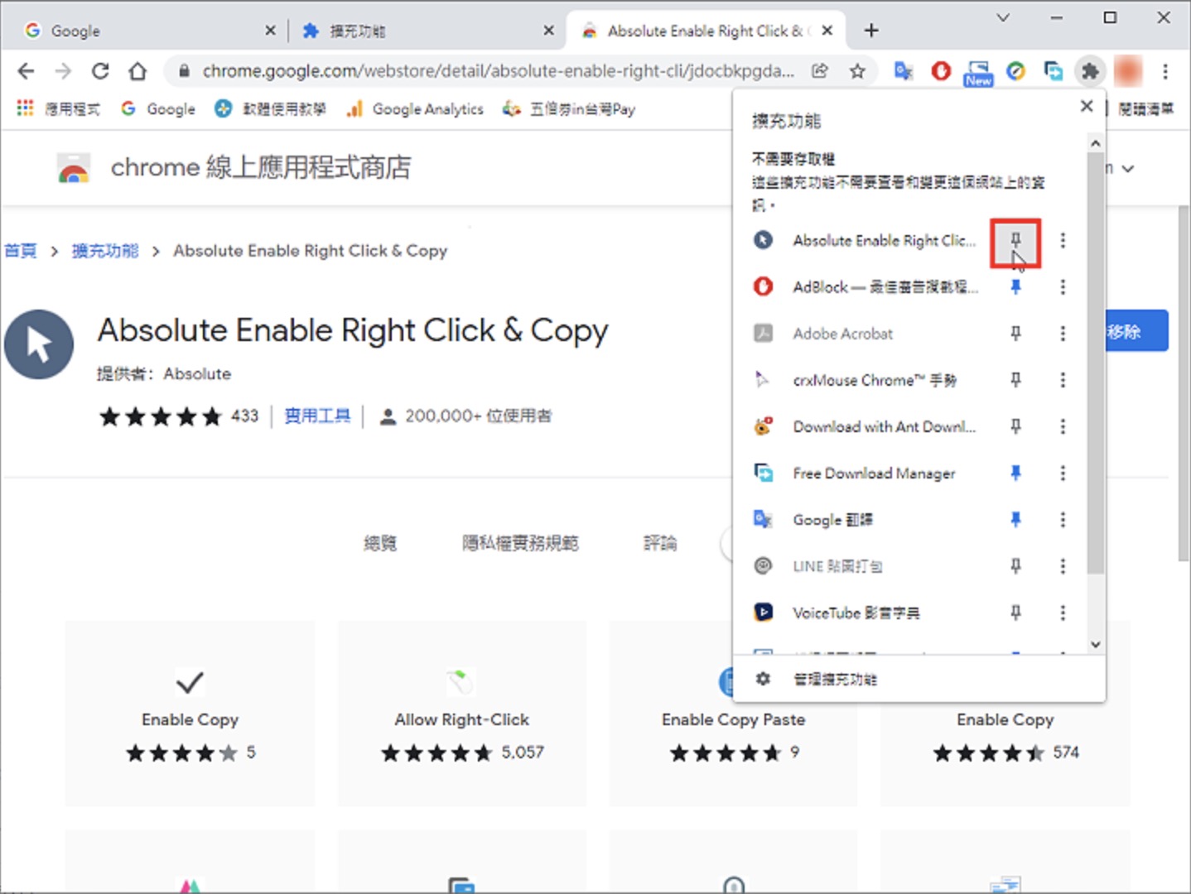Viewport: 1191px width, 894px height.
Task: Unpin the AdBlock extension
Action: point(1015,287)
